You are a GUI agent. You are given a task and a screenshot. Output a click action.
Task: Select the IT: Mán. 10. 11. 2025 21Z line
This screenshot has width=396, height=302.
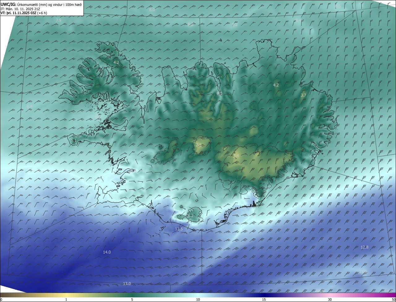(x=20, y=9)
